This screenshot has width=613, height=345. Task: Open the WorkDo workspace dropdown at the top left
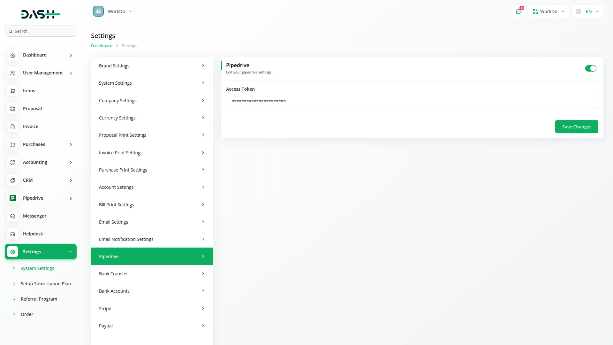[113, 11]
